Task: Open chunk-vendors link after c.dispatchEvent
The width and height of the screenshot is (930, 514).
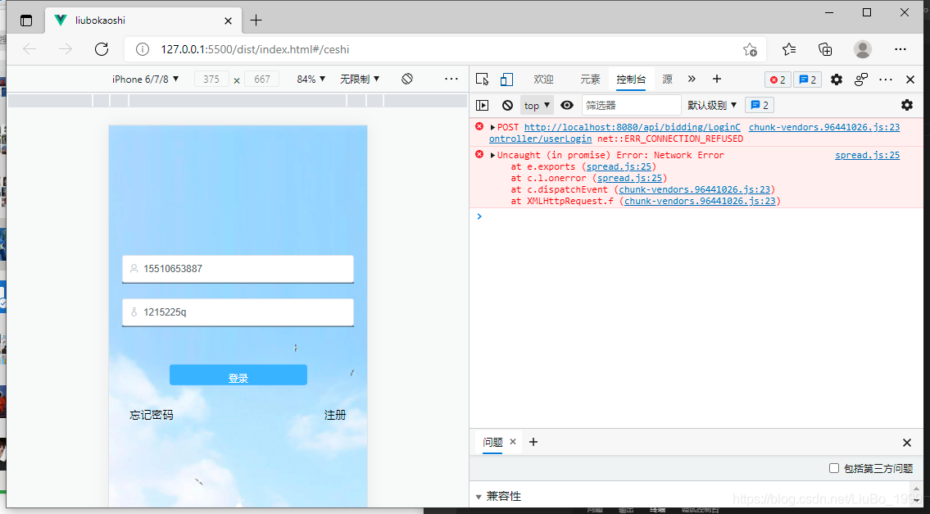Action: (695, 189)
